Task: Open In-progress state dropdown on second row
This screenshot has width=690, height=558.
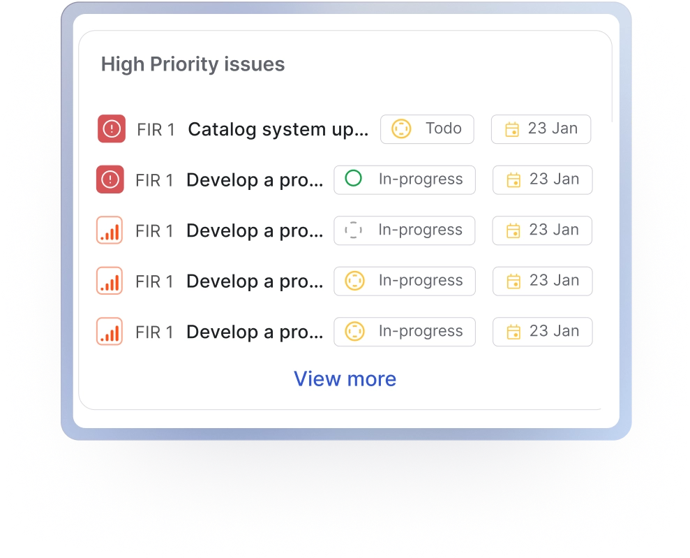Action: coord(405,179)
